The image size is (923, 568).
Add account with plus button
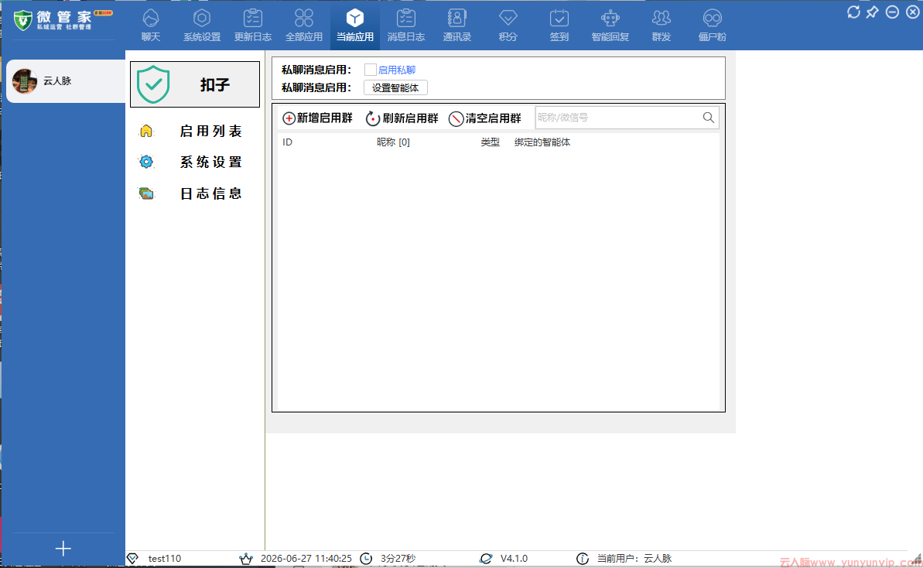63,549
